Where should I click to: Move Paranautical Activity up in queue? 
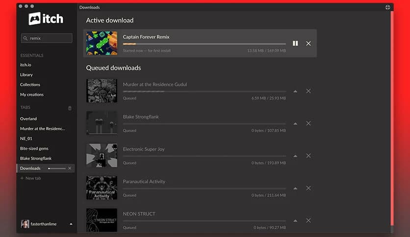295,188
